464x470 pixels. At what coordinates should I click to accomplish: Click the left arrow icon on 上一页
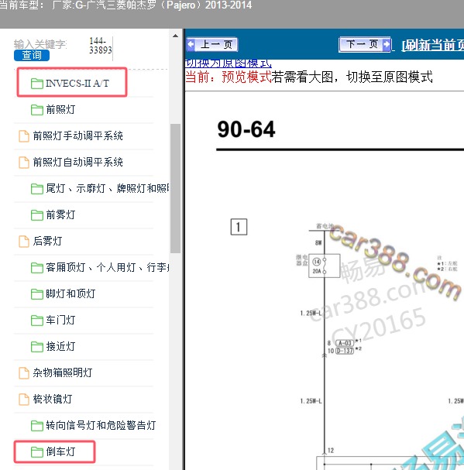click(191, 44)
